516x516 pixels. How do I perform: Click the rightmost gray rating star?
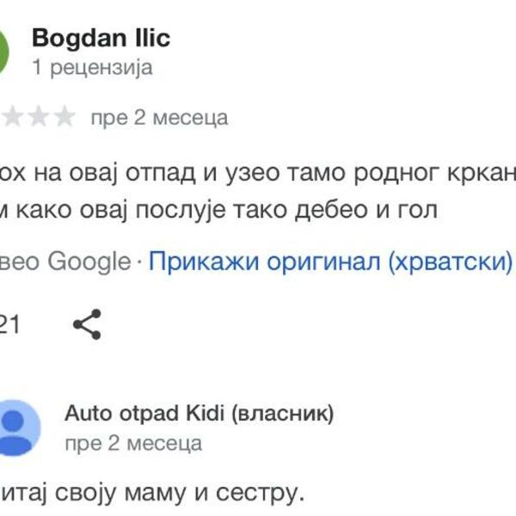click(64, 118)
